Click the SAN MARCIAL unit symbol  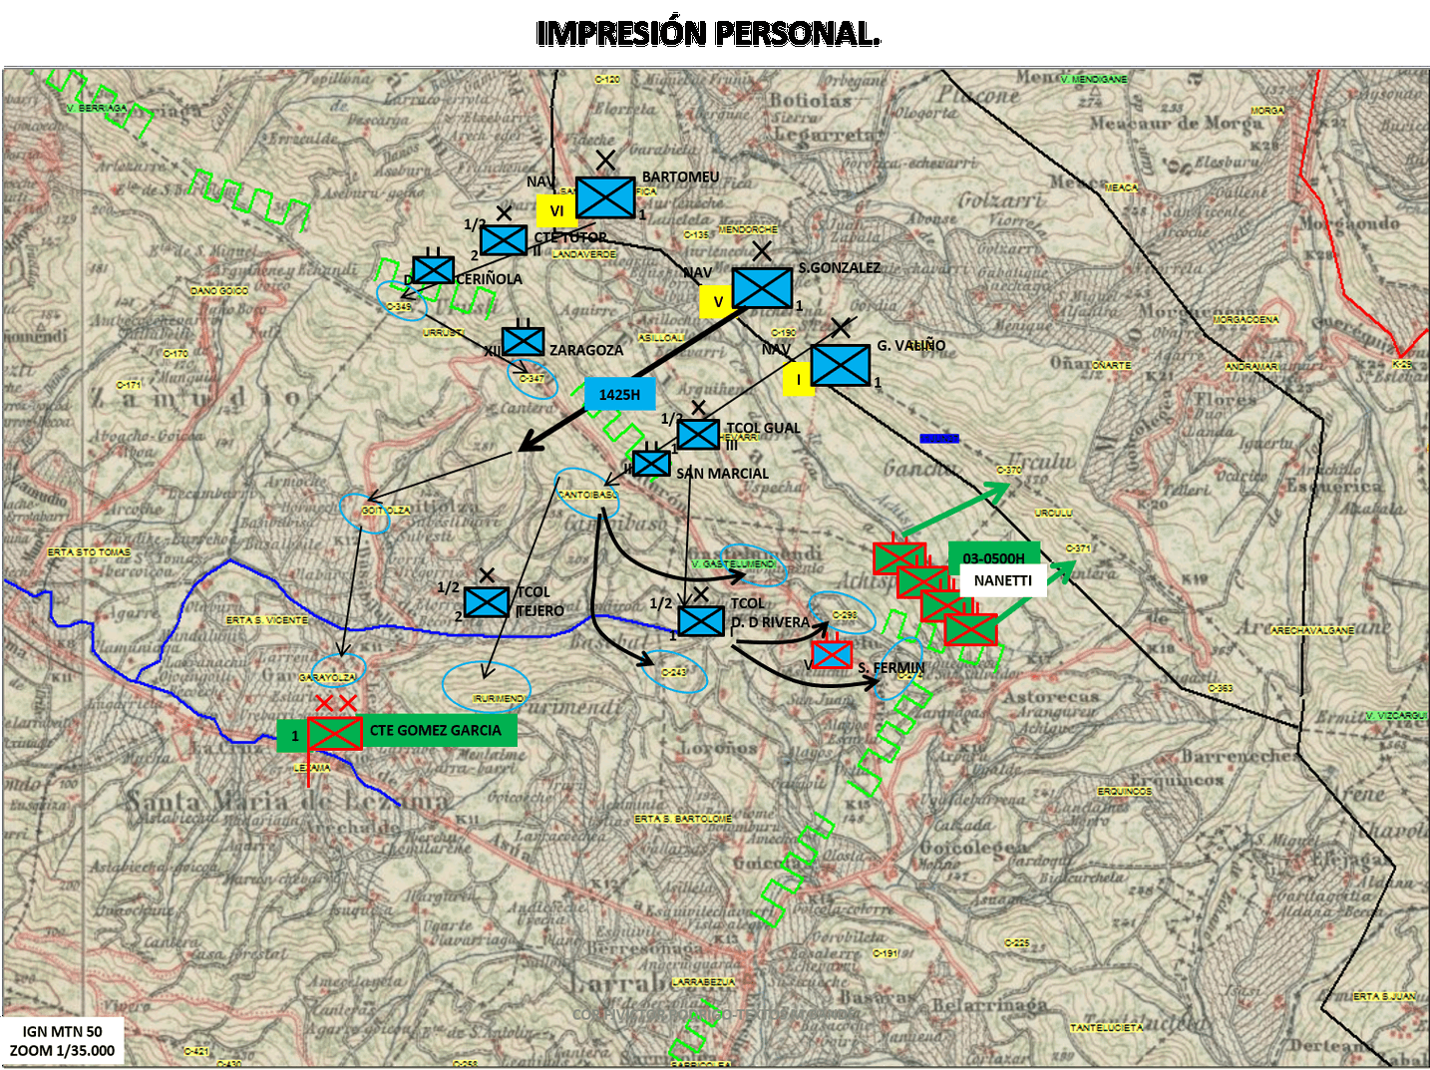pyautogui.click(x=652, y=464)
